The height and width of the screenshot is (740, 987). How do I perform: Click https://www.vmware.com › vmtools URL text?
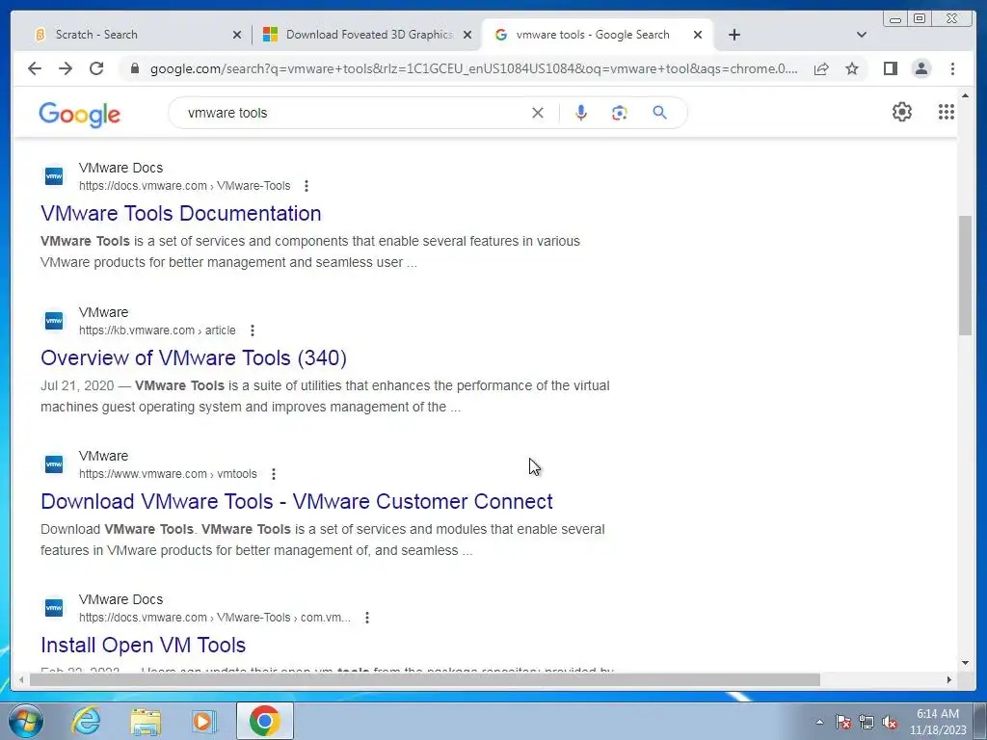coord(168,474)
